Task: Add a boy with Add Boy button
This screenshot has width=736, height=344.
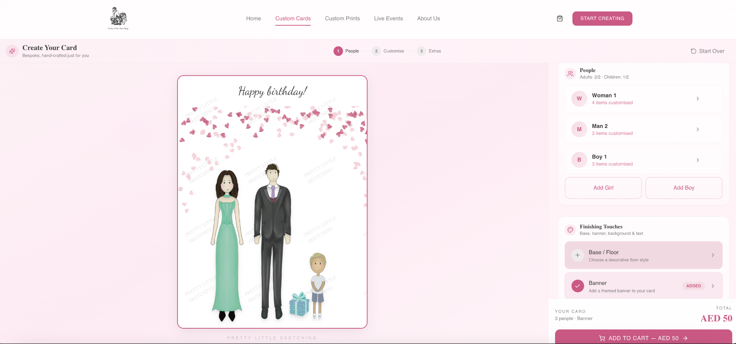Action: click(684, 188)
